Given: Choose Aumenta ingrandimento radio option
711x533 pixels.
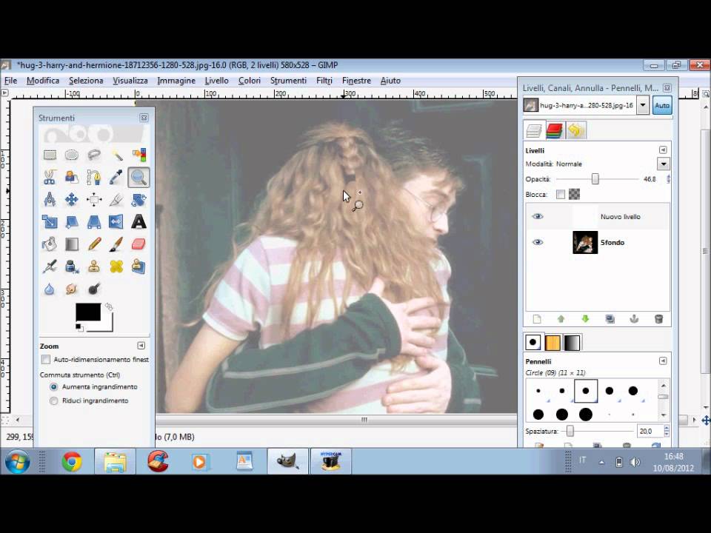Looking at the screenshot, I should point(54,387).
